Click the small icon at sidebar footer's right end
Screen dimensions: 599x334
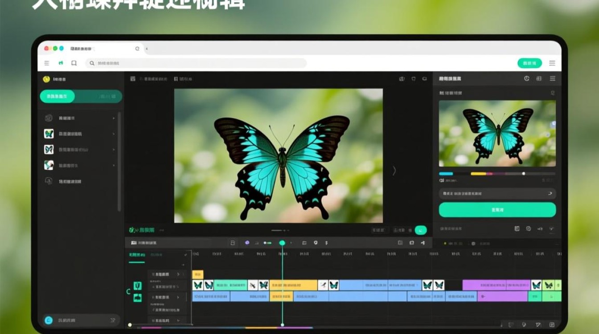[113, 320]
